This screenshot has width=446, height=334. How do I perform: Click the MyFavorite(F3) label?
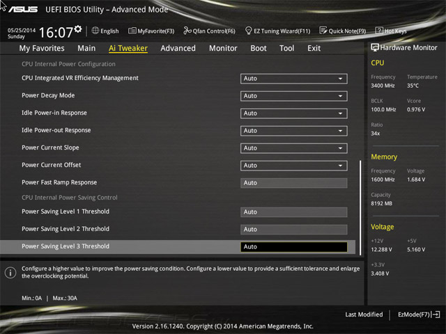[x=156, y=31]
